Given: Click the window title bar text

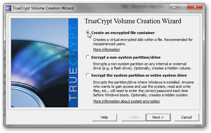Looking at the screenshot, I should (43, 8).
